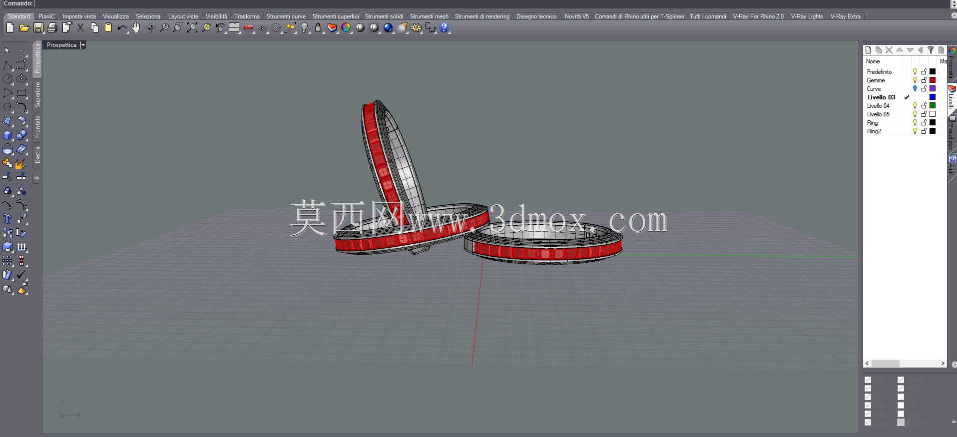Click the left arrow of layers horizontal scrollbar
Image resolution: width=957 pixels, height=437 pixels.
pos(868,364)
